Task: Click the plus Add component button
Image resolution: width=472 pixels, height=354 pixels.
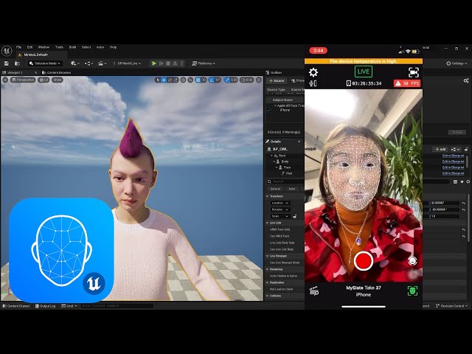Action: tap(440, 149)
